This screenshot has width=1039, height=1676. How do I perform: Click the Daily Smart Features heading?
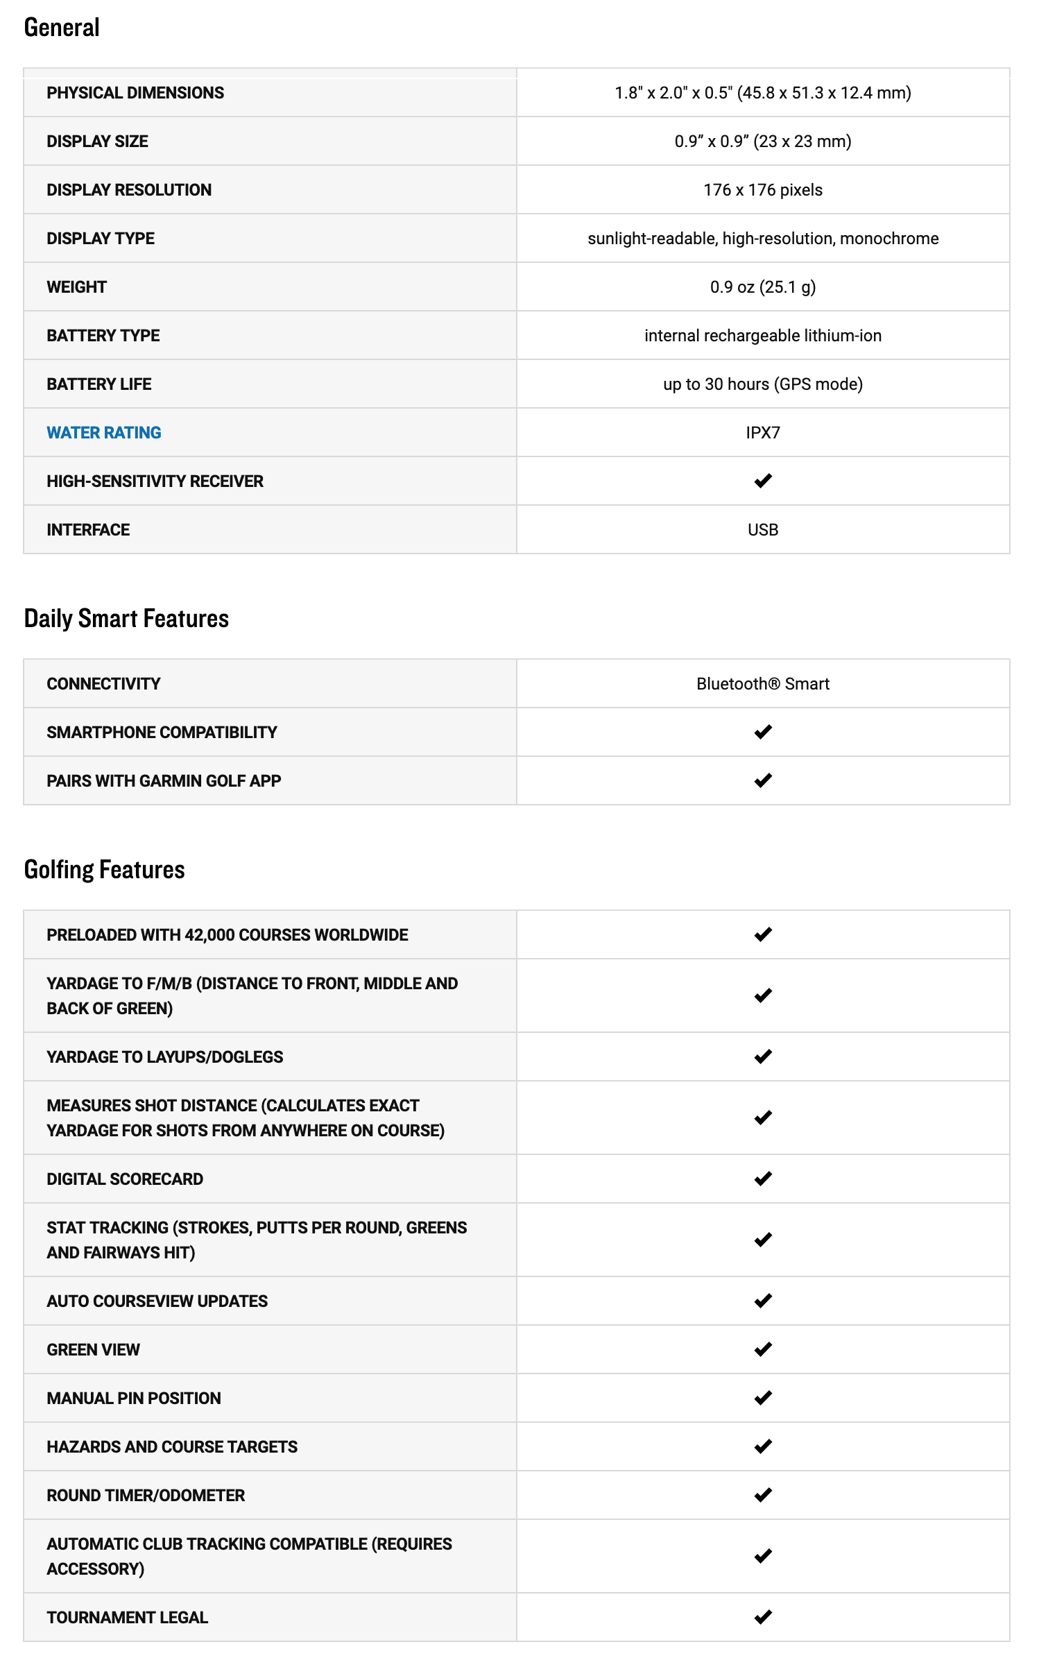(x=126, y=619)
